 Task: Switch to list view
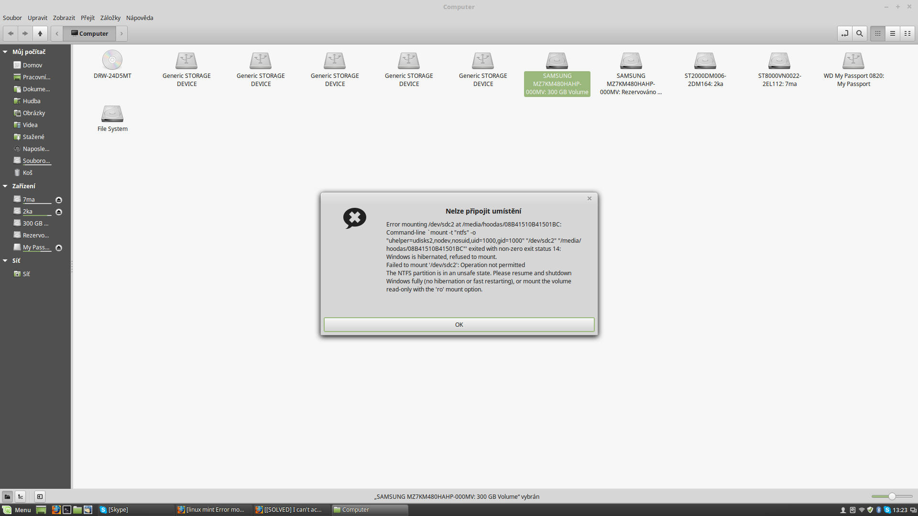pos(893,33)
